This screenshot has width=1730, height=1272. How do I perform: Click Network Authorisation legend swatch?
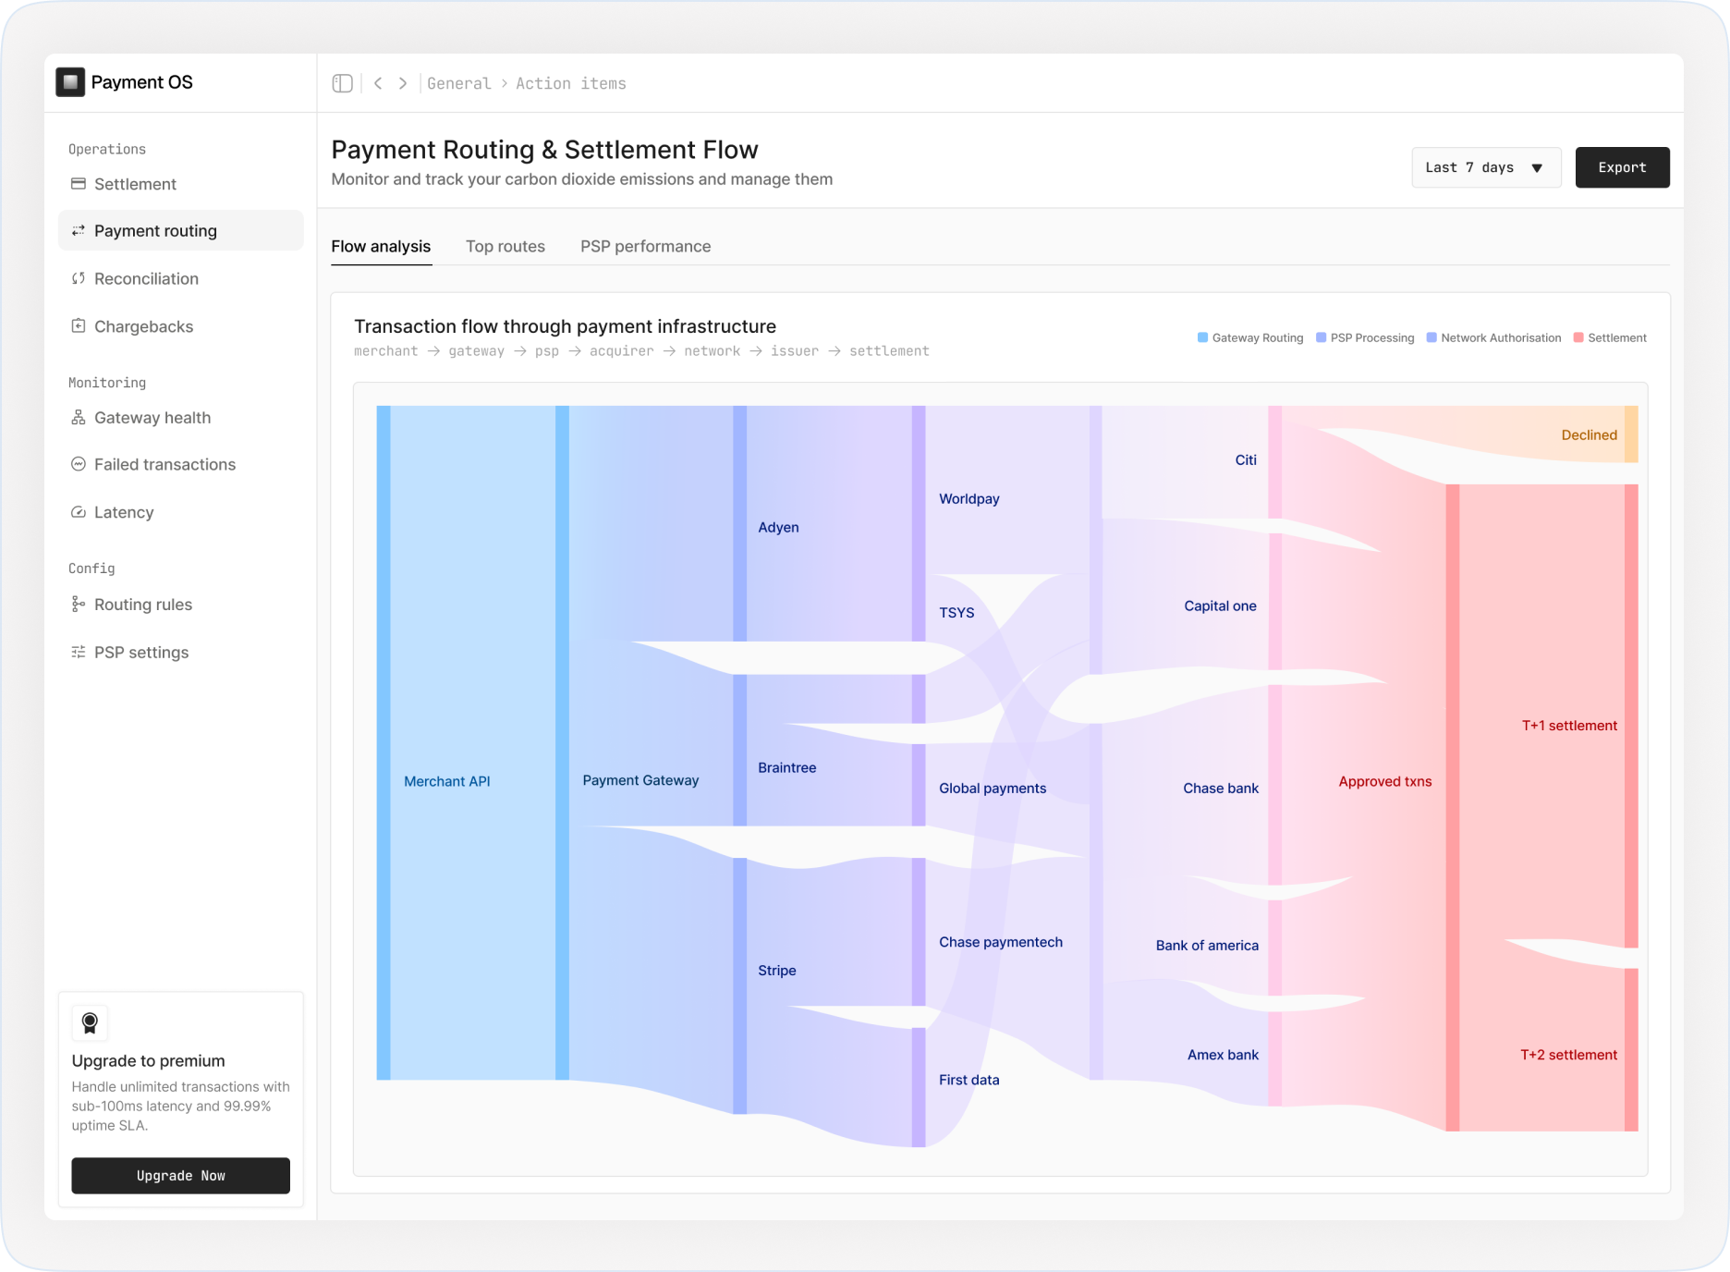(1432, 337)
